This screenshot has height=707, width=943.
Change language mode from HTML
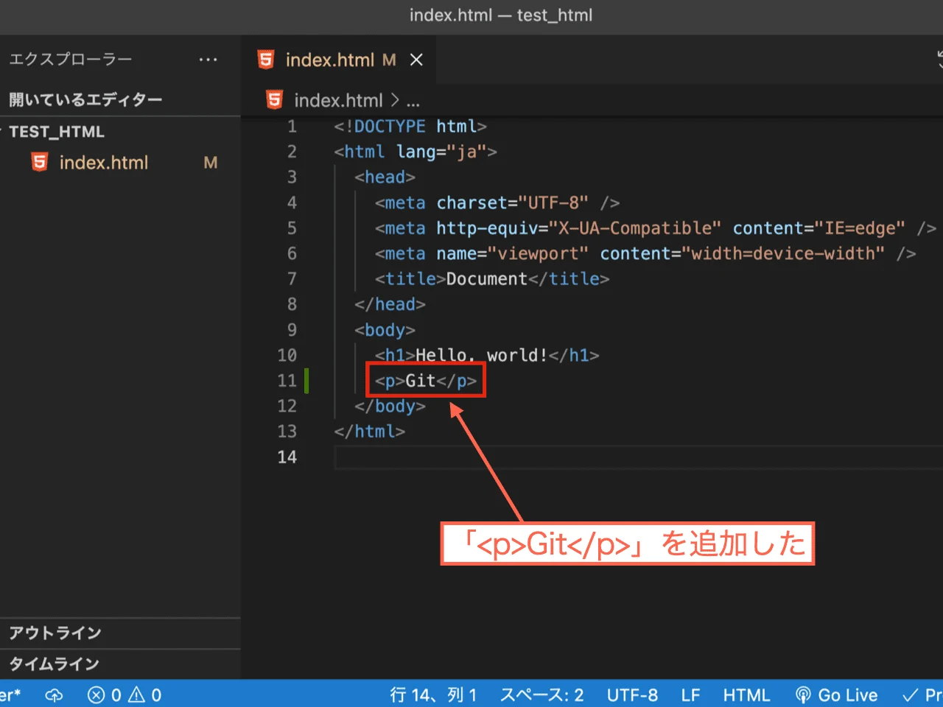coord(746,694)
